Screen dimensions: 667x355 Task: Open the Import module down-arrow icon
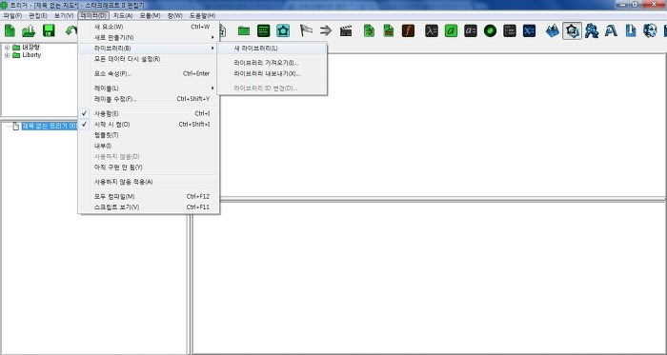pyautogui.click(x=631, y=30)
